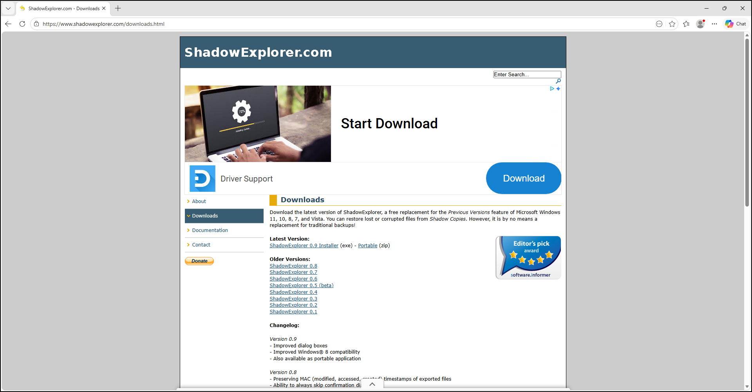Viewport: 752px width, 392px height.
Task: Open the ShadowExplorer 0.6 link
Action: click(293, 279)
